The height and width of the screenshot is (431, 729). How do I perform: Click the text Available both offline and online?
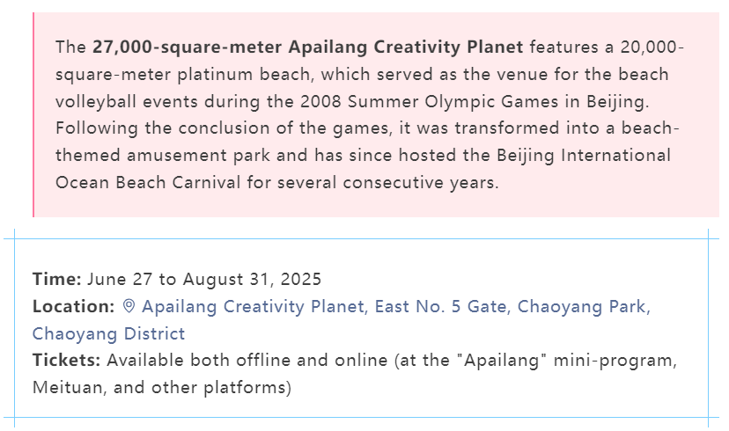pos(247,361)
